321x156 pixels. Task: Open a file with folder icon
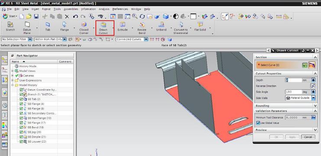tap(29, 16)
